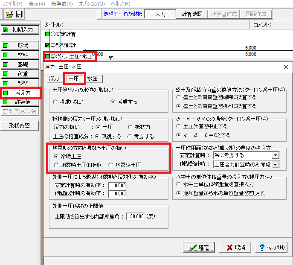Open the 許容値 sidebar item
Image resolution: width=293 pixels, height=265 pixels.
[x=20, y=102]
